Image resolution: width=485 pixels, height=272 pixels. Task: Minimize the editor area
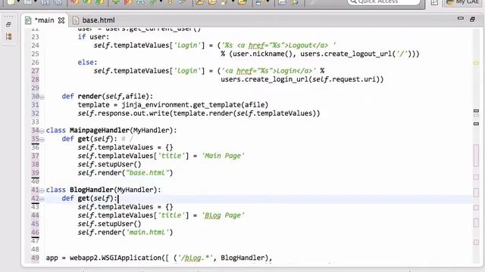click(460, 18)
